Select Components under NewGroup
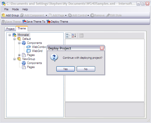This screenshot has width=151, height=123. coord(34,63)
